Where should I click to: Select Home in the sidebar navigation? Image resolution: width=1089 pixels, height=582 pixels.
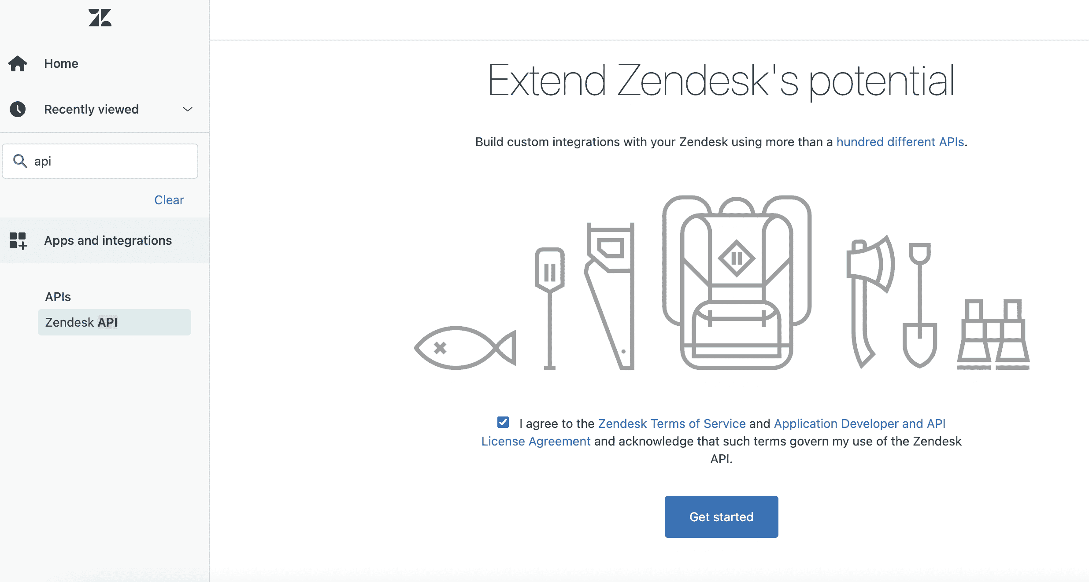click(61, 63)
